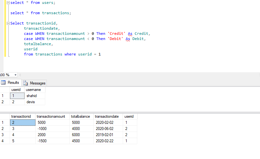Select row header 3 in transactions grid
The width and height of the screenshot is (260, 159).
[5, 135]
